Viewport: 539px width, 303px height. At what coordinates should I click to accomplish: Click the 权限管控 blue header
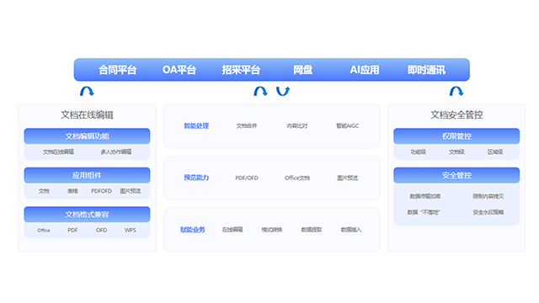[456, 136]
